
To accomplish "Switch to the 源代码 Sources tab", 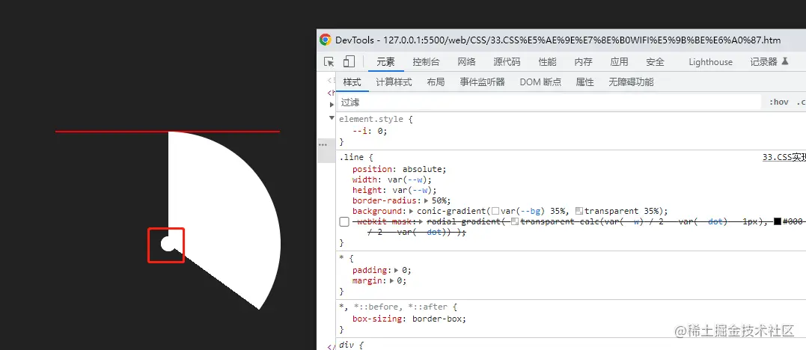I will pos(507,61).
